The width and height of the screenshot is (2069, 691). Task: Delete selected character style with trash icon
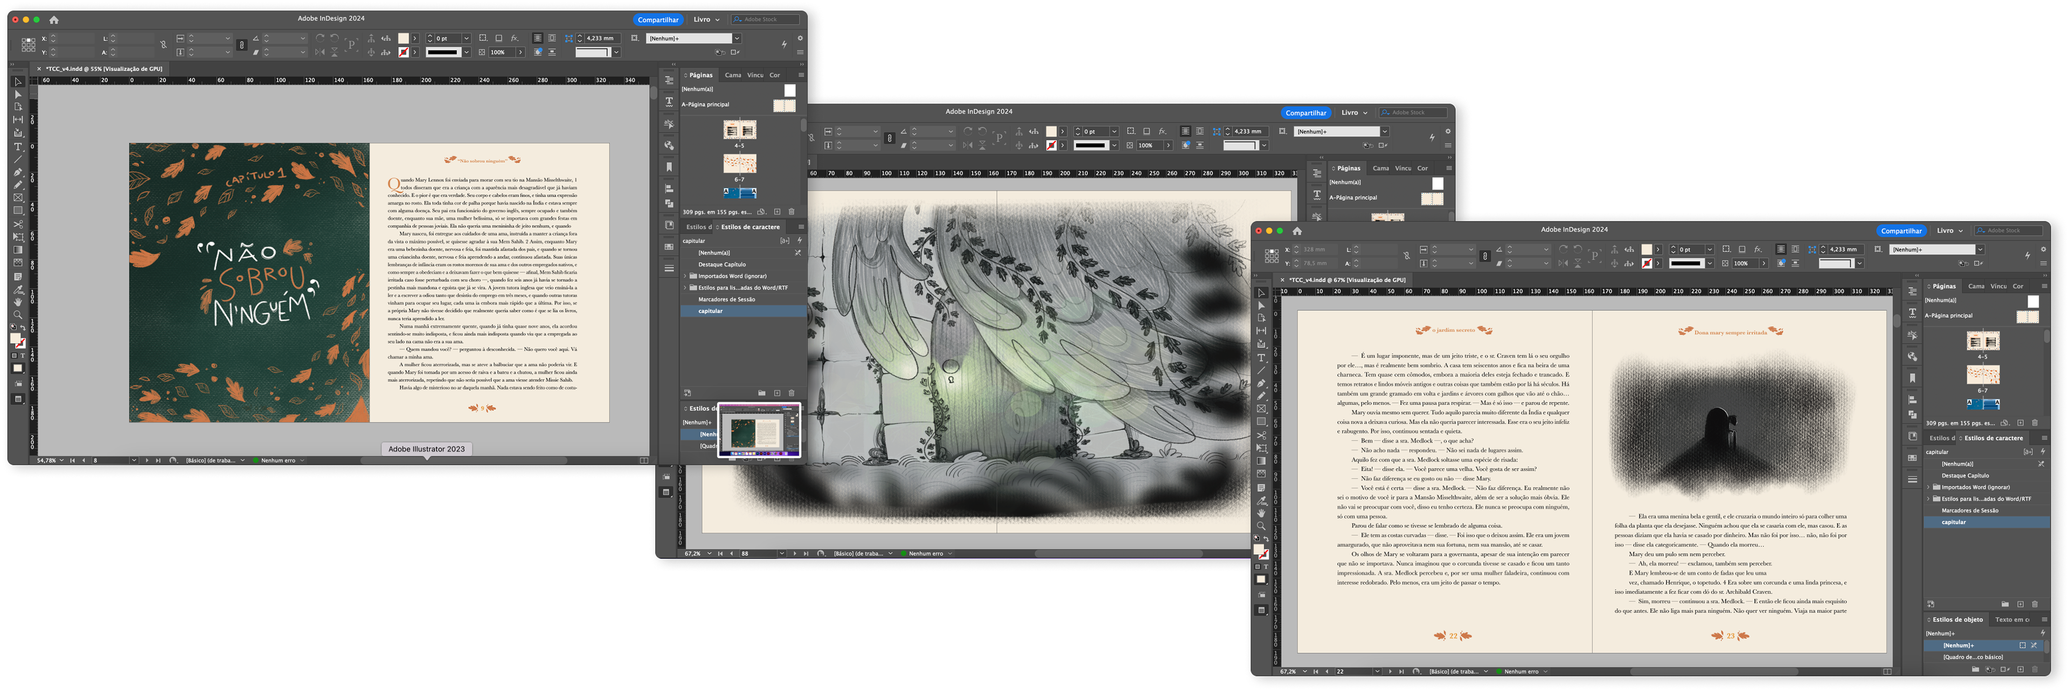point(2035,604)
